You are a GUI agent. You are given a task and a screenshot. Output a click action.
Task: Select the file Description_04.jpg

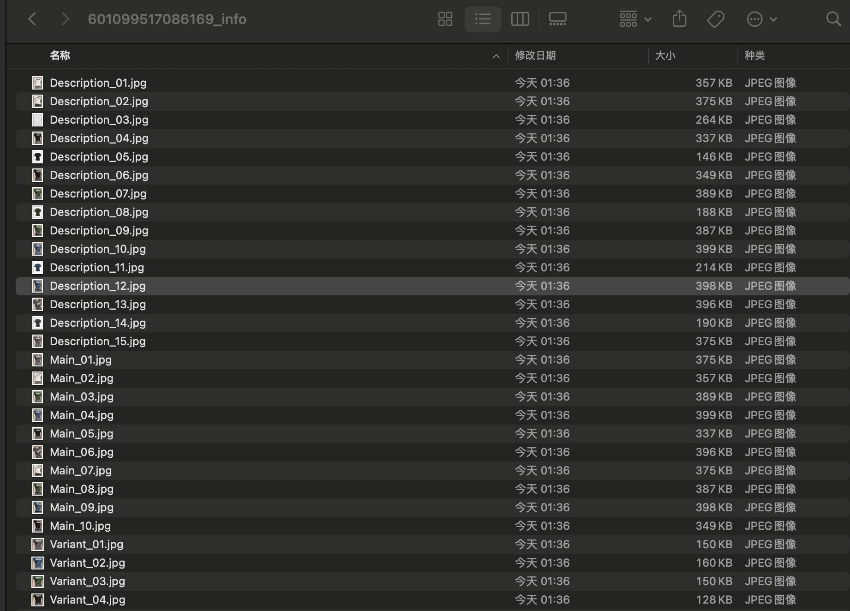tap(432, 138)
